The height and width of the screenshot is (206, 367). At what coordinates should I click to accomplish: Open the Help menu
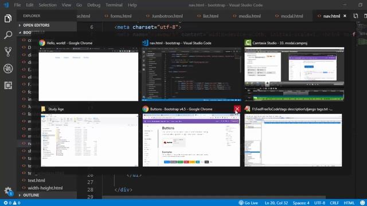[132, 5]
